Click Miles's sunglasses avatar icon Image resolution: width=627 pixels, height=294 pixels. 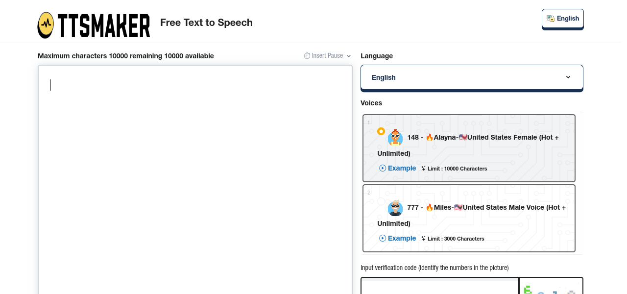pyautogui.click(x=395, y=208)
